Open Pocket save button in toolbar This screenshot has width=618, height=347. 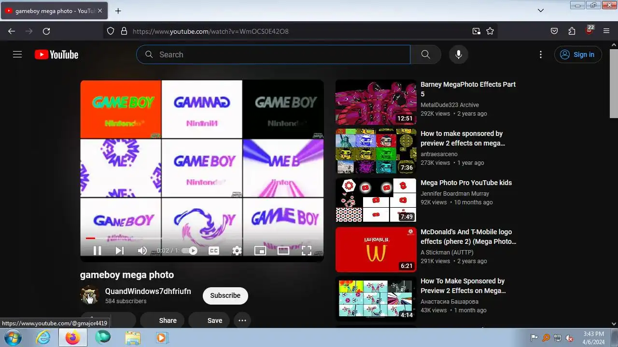[554, 31]
